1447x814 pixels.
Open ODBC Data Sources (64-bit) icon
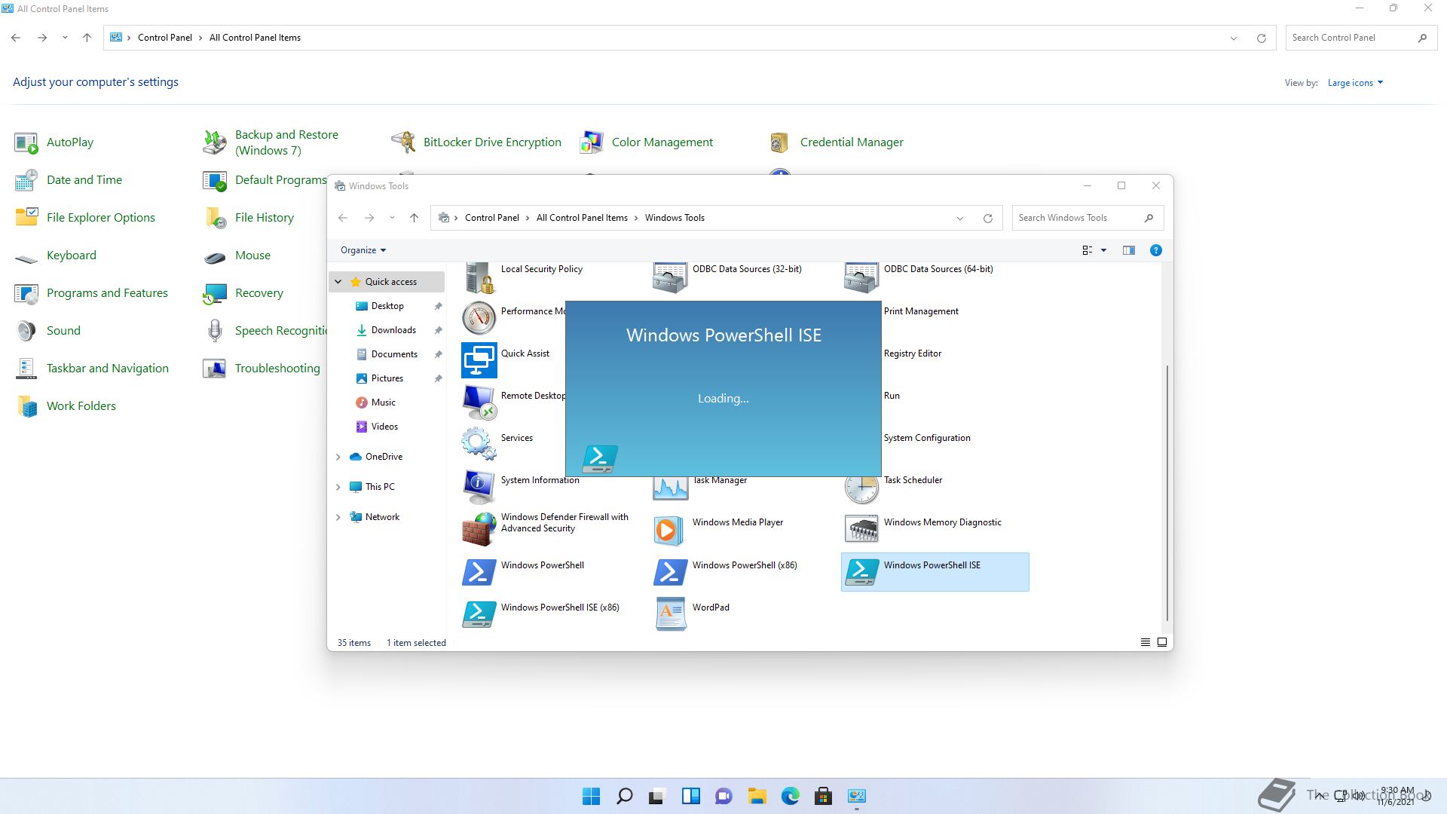861,277
